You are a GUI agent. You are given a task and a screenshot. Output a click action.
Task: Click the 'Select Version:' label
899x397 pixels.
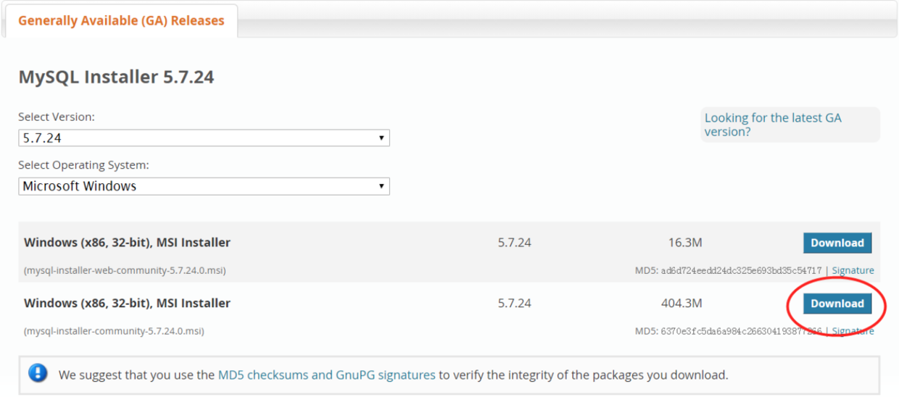[57, 117]
